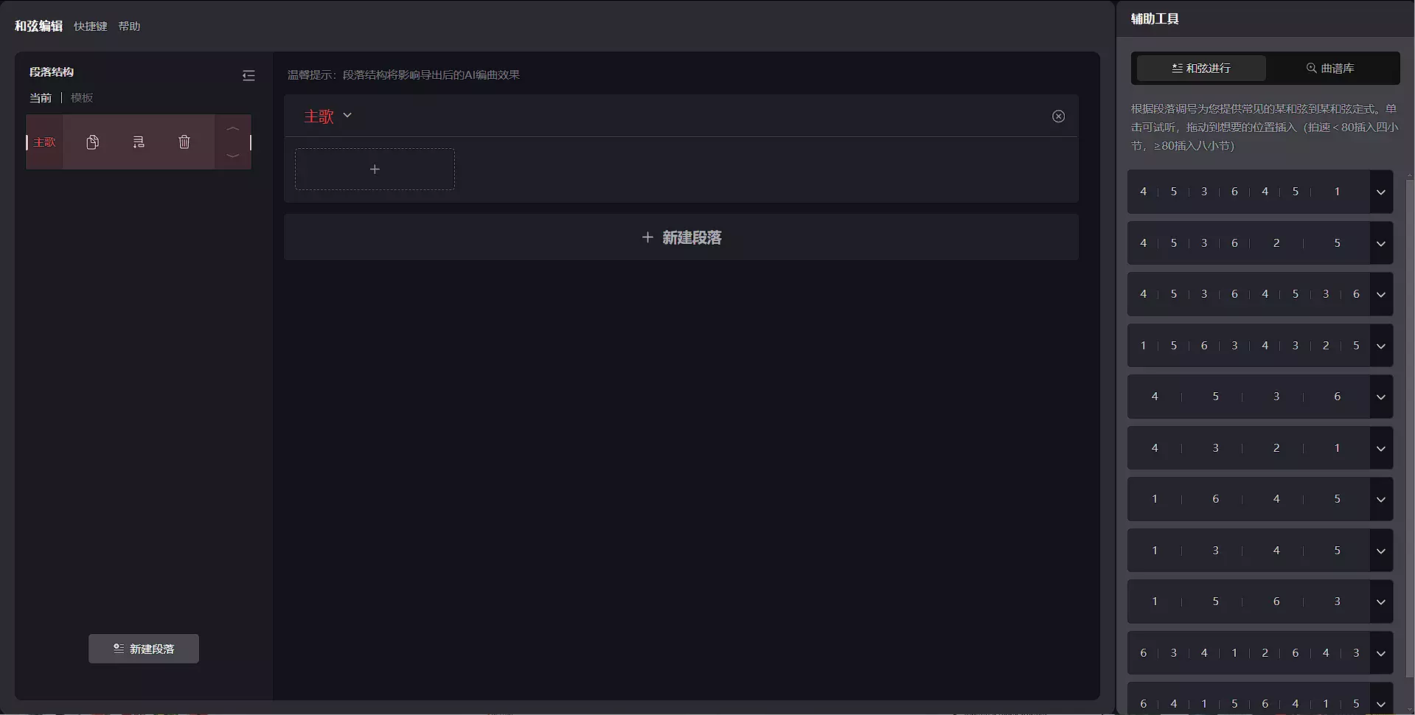Click the copy icon on 主歌 section
This screenshot has height=715, width=1415.
92,142
